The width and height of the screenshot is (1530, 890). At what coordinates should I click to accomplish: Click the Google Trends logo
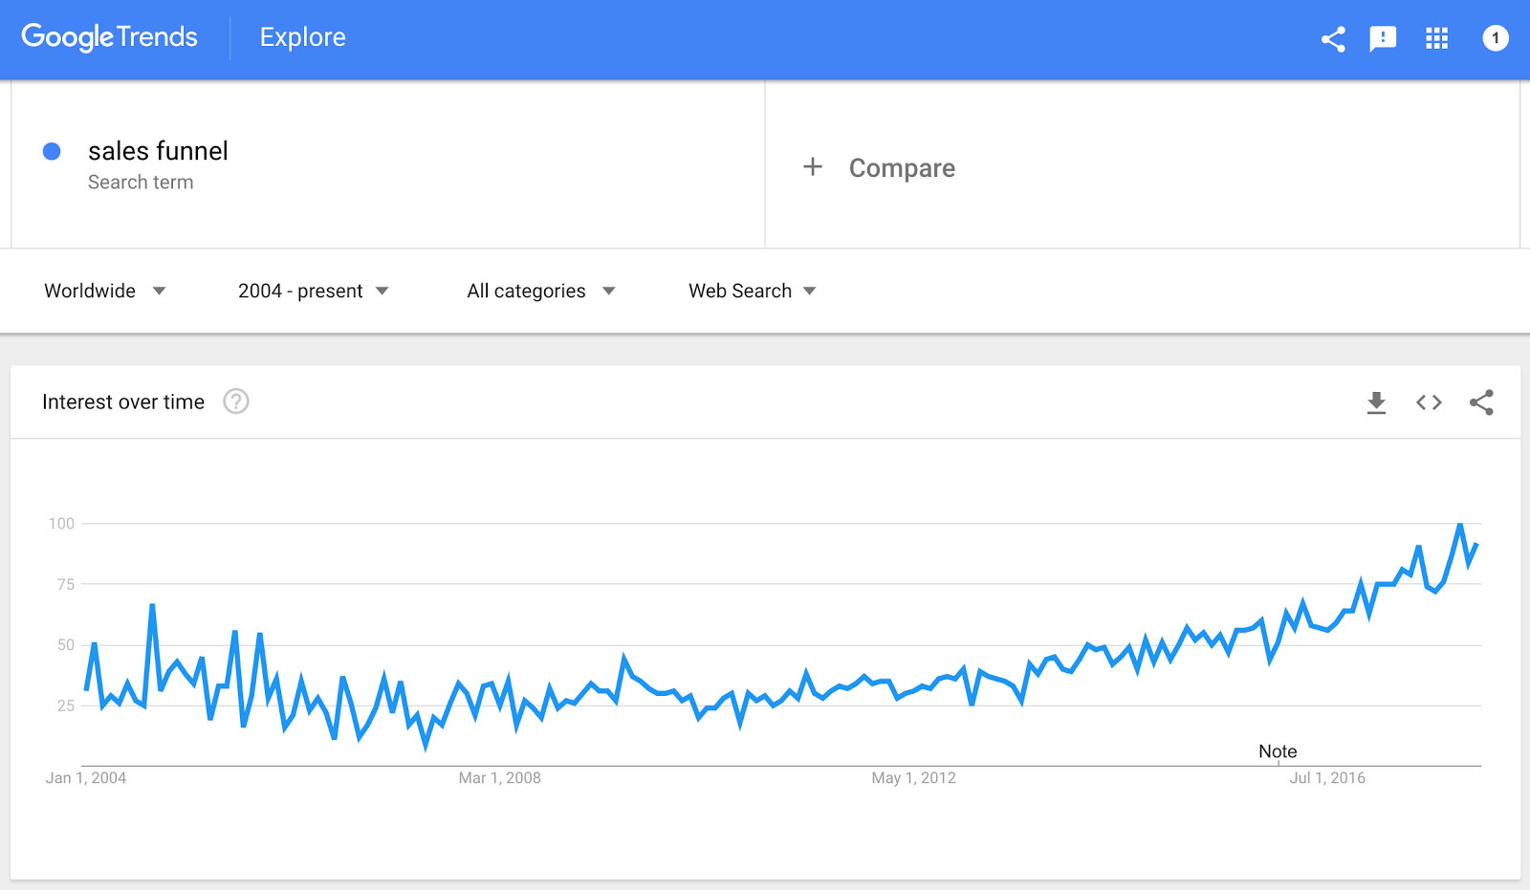pyautogui.click(x=109, y=37)
